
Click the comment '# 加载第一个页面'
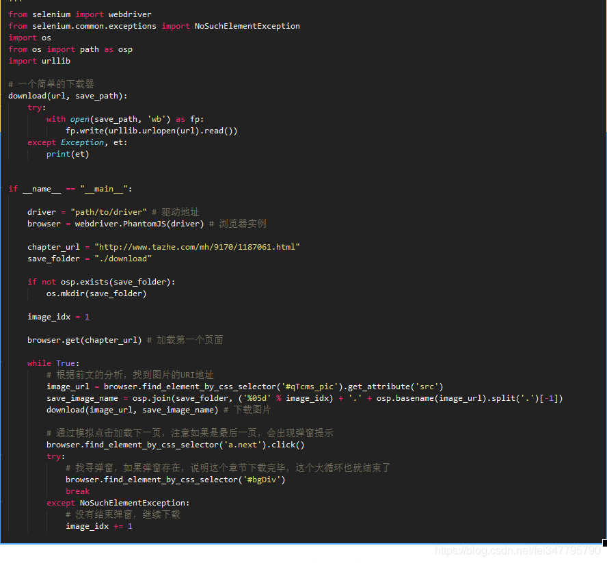point(185,340)
